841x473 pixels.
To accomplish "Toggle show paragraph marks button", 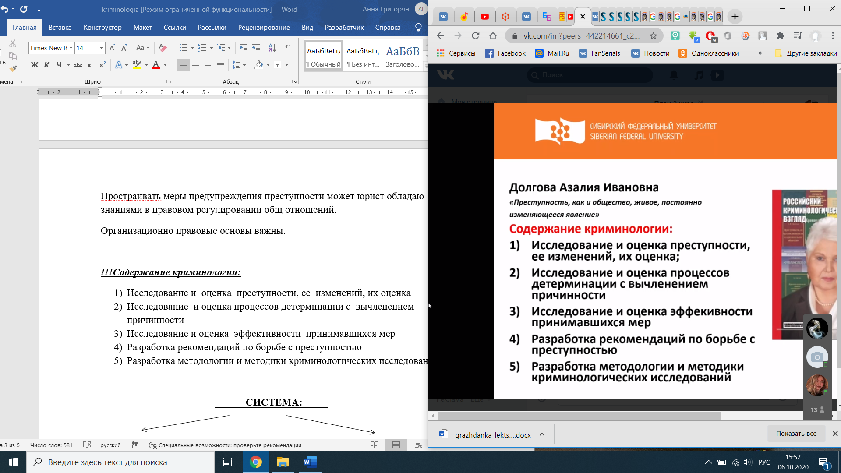I will pyautogui.click(x=288, y=48).
